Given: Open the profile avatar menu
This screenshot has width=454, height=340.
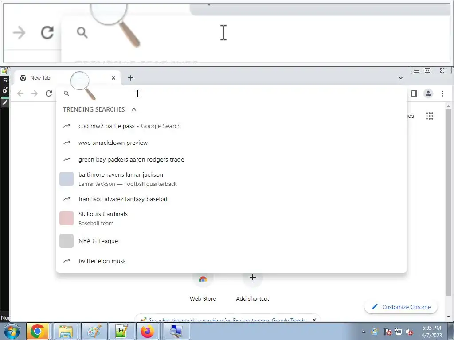Looking at the screenshot, I should pos(428,93).
